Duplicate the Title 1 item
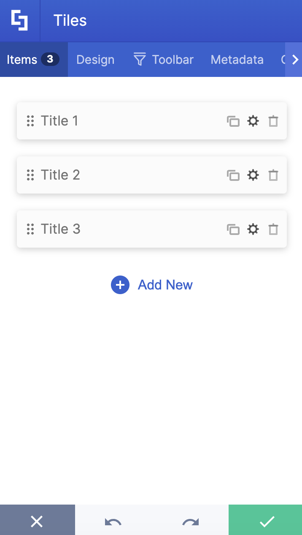 click(233, 121)
